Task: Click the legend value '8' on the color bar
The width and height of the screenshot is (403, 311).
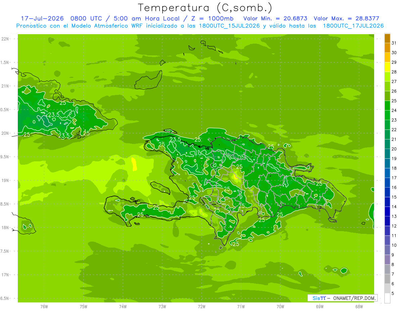Action: (x=393, y=264)
